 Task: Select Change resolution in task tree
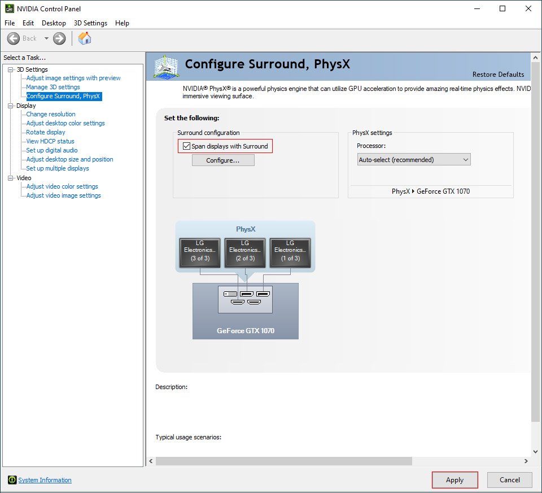51,114
